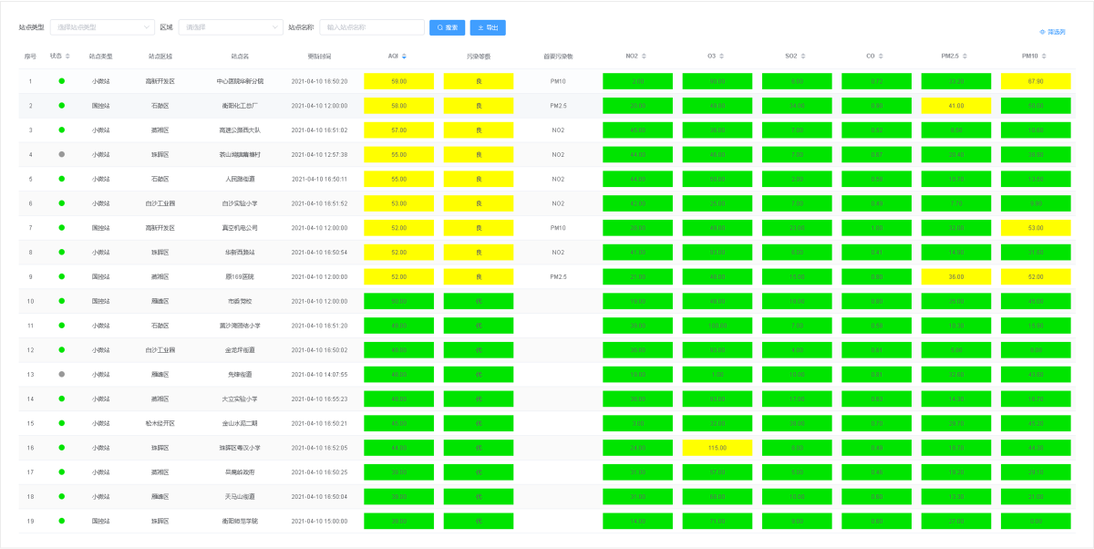Image resolution: width=1094 pixels, height=549 pixels.
Task: Click the 良 level cell in row 1
Action: (x=479, y=81)
